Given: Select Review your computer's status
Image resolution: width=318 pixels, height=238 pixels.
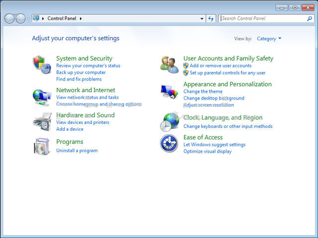Looking at the screenshot, I should point(88,65).
